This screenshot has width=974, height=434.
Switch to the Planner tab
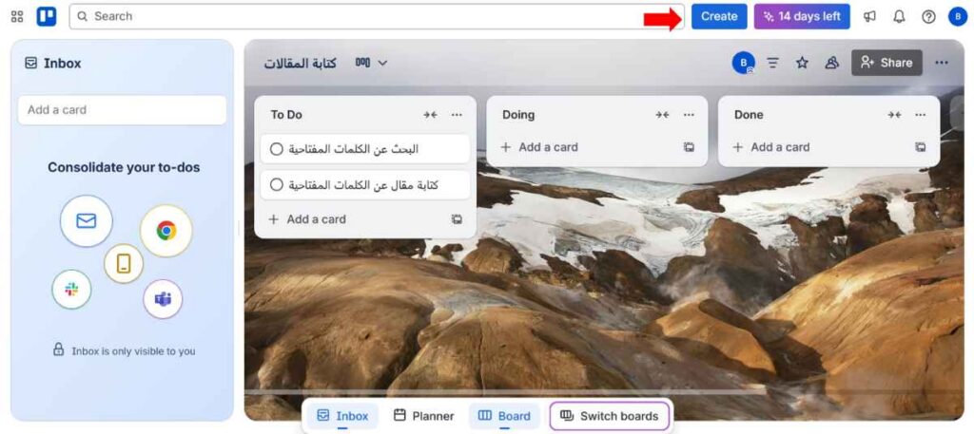tap(424, 415)
